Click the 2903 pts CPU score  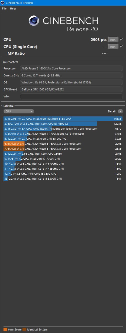pyautogui.click(x=98, y=39)
